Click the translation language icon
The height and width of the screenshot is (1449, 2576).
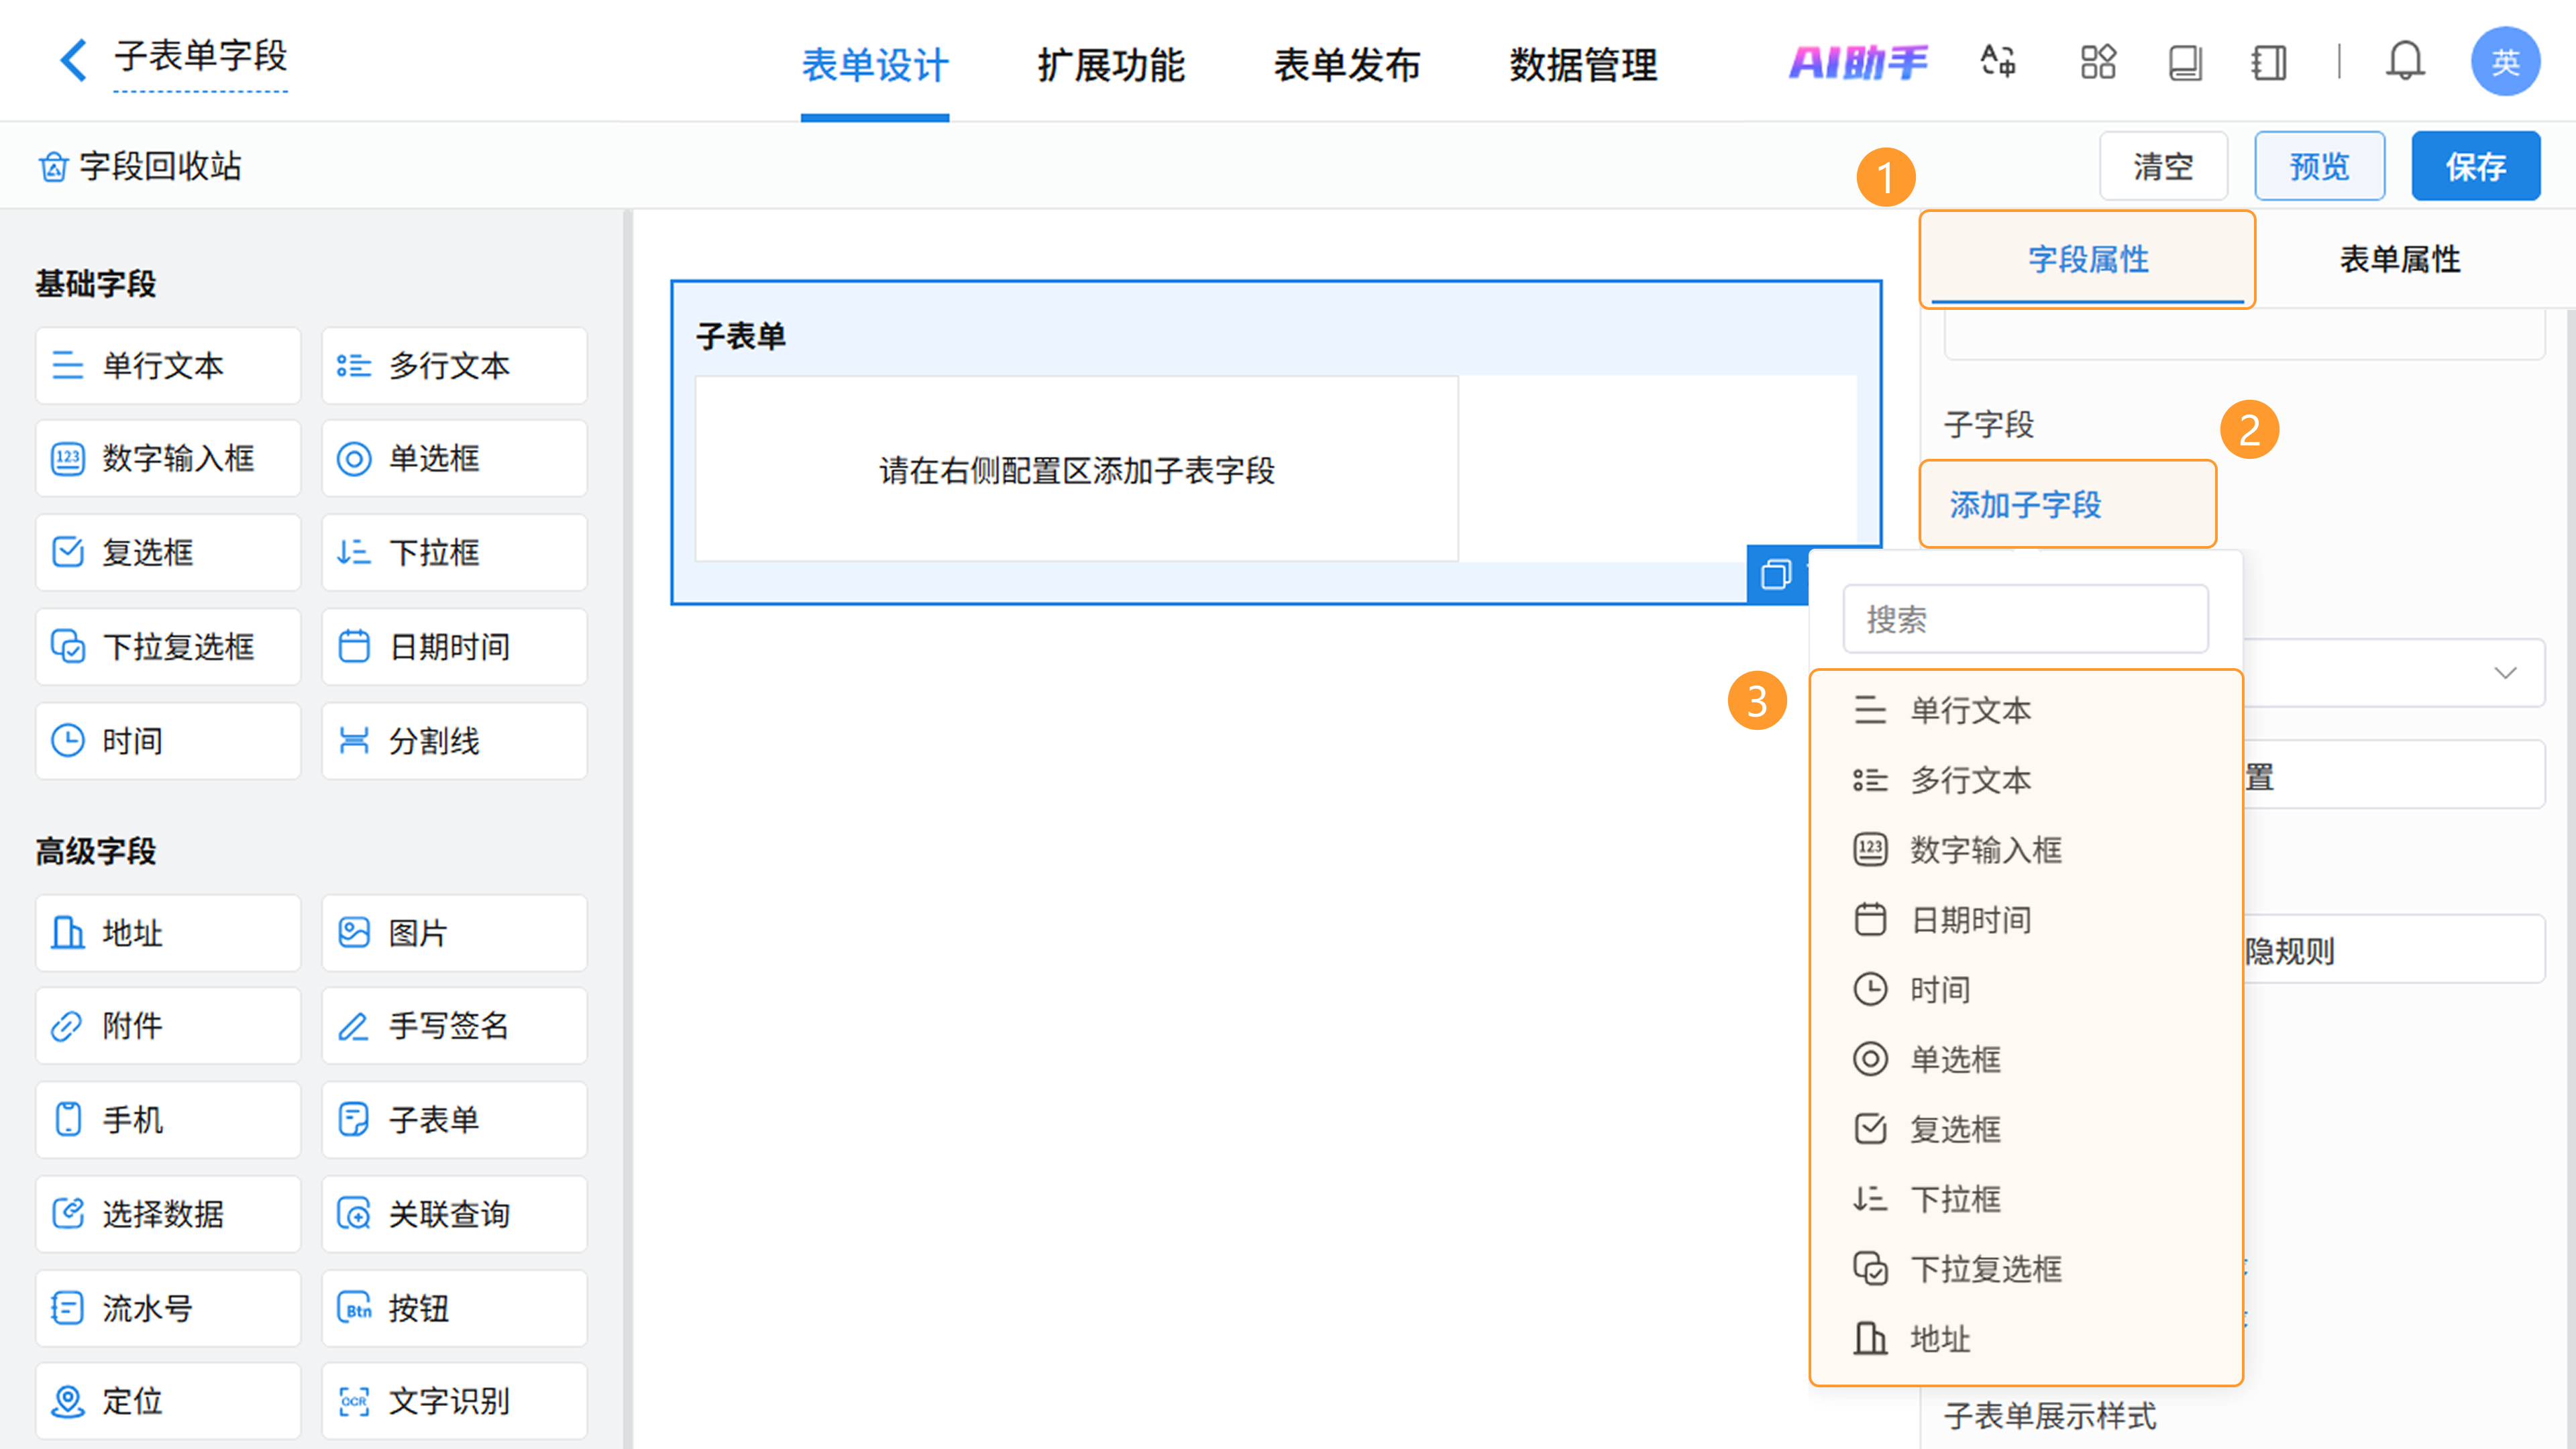[x=1998, y=62]
